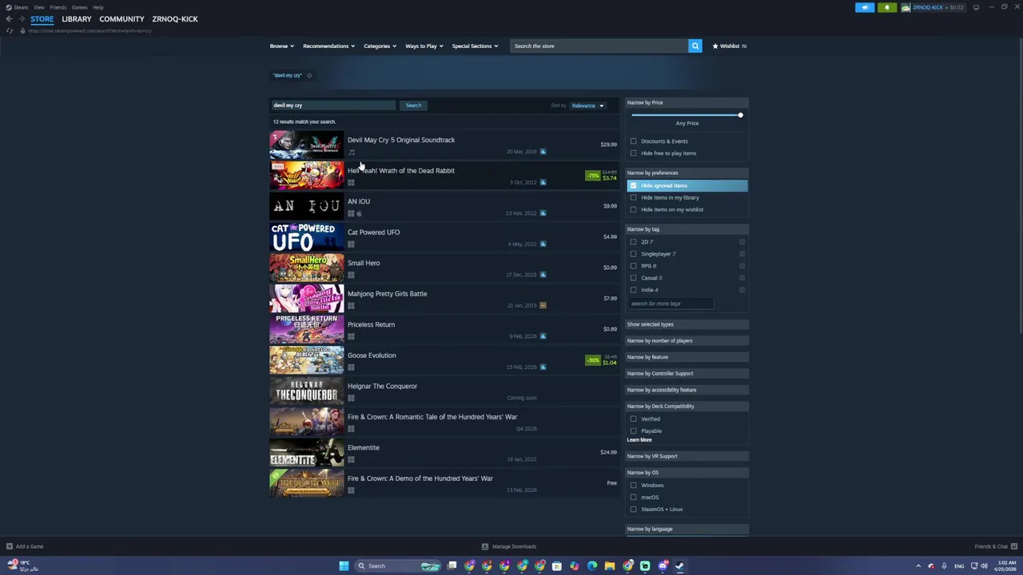Go forward with the right arrow
The height and width of the screenshot is (575, 1023).
point(22,19)
